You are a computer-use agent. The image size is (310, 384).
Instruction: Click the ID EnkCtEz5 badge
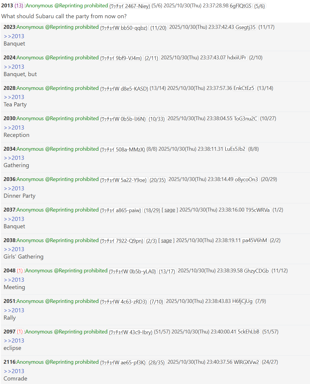[x=244, y=88]
